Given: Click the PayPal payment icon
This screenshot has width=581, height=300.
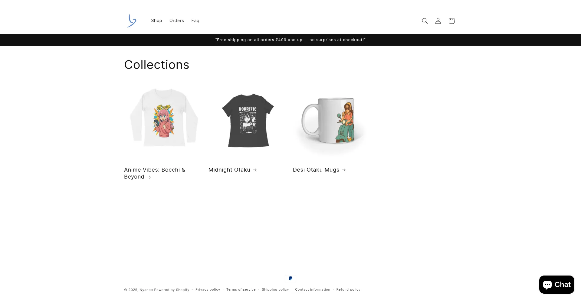Looking at the screenshot, I should (290, 279).
